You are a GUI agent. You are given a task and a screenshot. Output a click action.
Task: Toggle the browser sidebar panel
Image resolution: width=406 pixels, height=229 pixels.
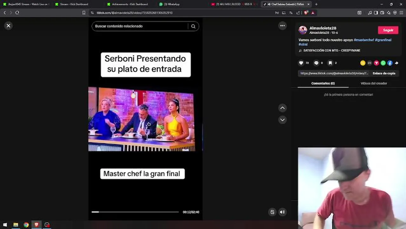pyautogui.click(x=376, y=13)
